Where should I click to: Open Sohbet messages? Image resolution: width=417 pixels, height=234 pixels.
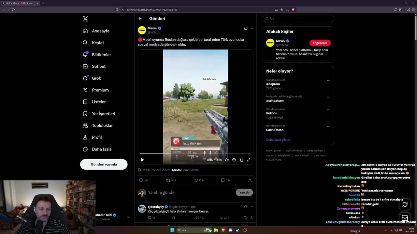tap(94, 66)
